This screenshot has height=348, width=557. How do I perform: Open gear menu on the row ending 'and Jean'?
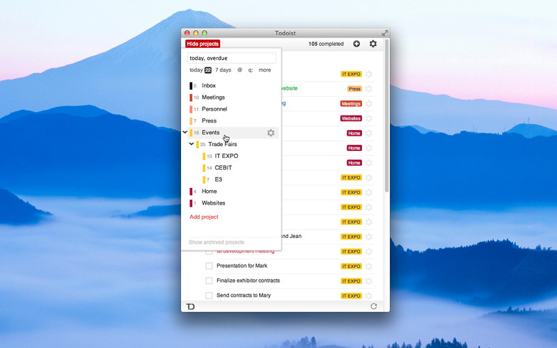pos(369,237)
